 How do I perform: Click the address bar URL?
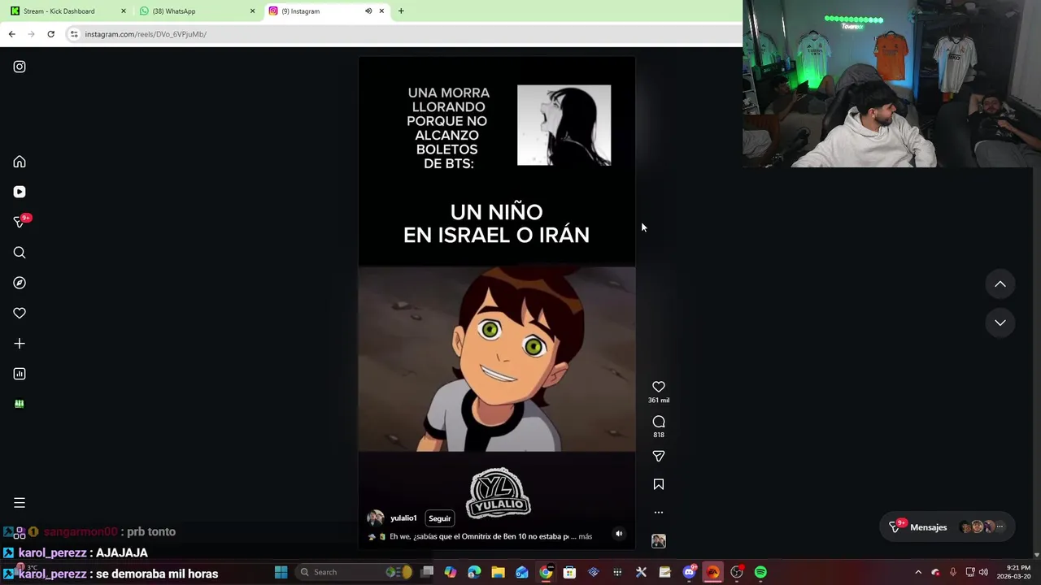coord(146,34)
